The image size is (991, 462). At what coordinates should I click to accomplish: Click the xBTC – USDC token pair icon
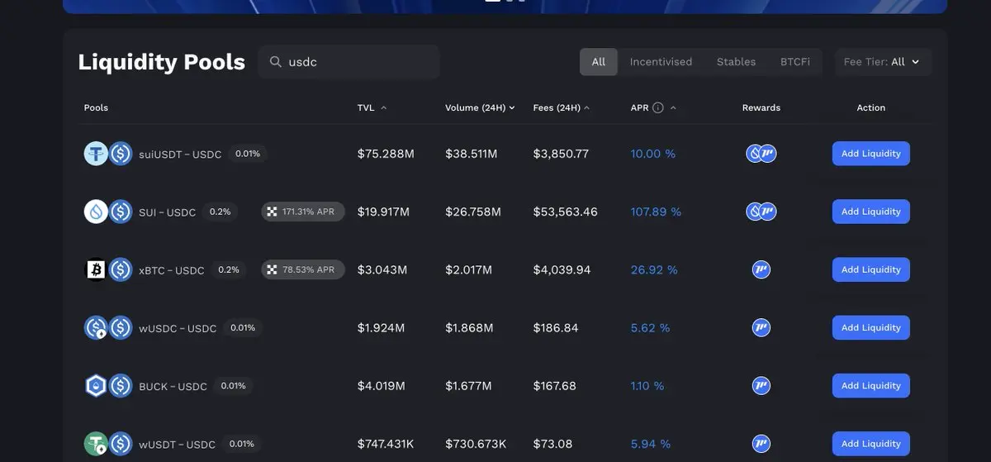tap(108, 269)
